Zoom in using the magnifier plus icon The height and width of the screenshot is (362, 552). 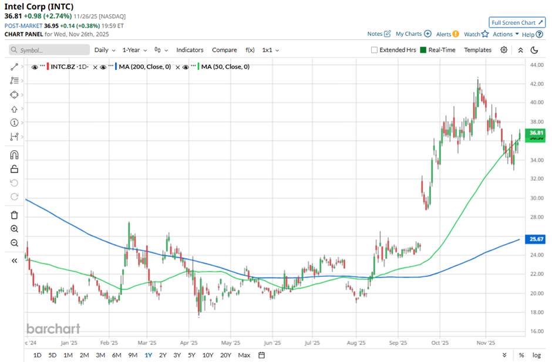pos(14,229)
